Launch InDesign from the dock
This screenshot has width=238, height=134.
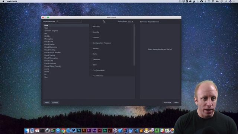(100, 131)
